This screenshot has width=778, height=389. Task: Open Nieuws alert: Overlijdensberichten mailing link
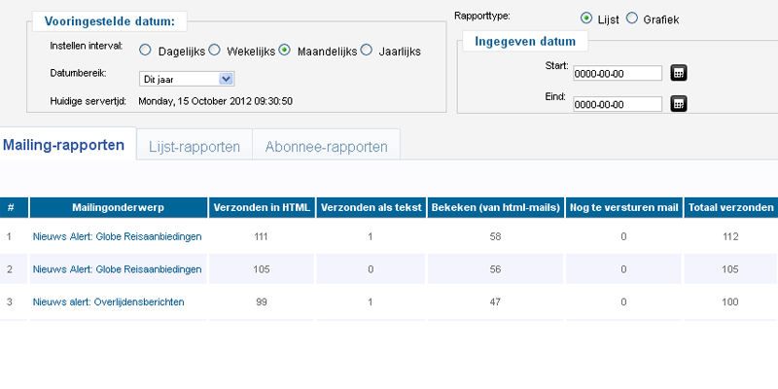pos(108,301)
